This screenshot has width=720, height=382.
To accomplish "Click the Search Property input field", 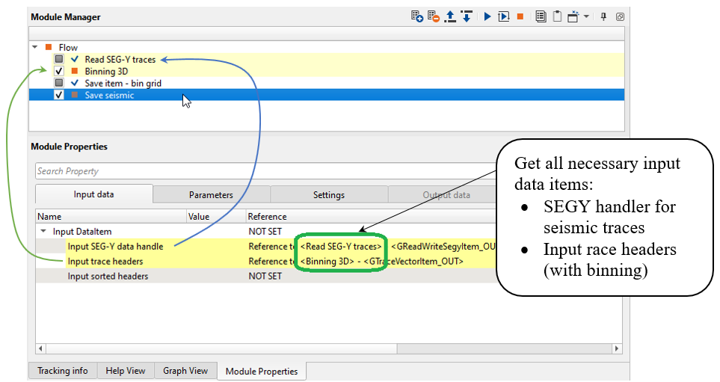I will 262,171.
